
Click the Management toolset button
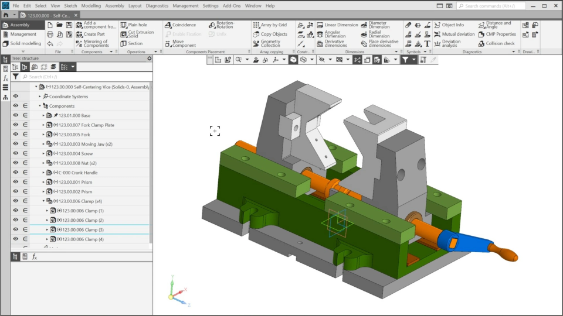[x=23, y=34]
